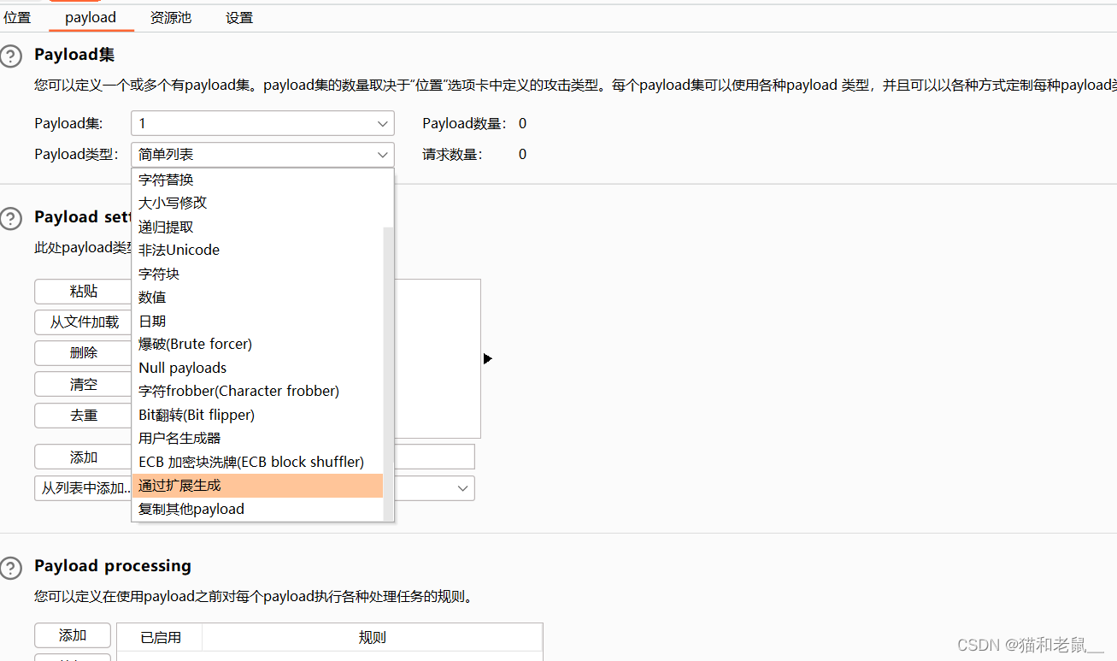This screenshot has width=1117, height=661.
Task: Click the 去重 button
Action: (x=83, y=416)
